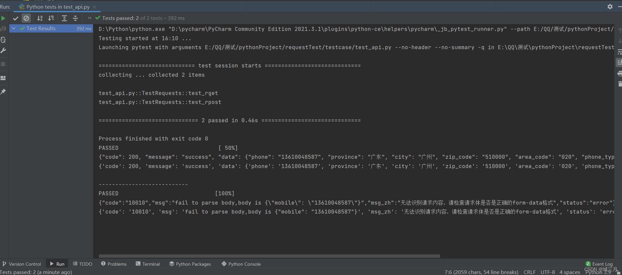Hide the Run tool window
Viewport: 622px width, 275px height.
click(620, 7)
